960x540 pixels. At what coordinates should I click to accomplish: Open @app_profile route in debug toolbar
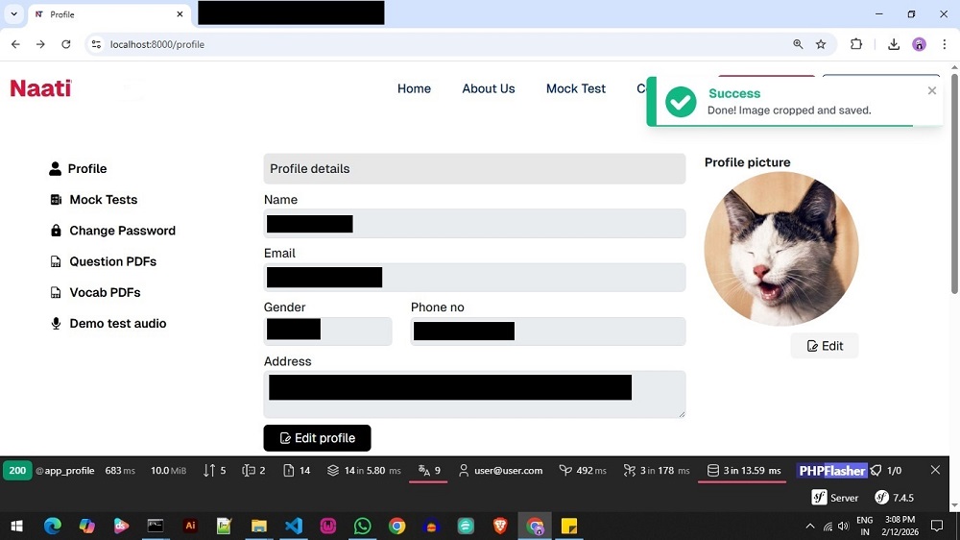coord(65,471)
